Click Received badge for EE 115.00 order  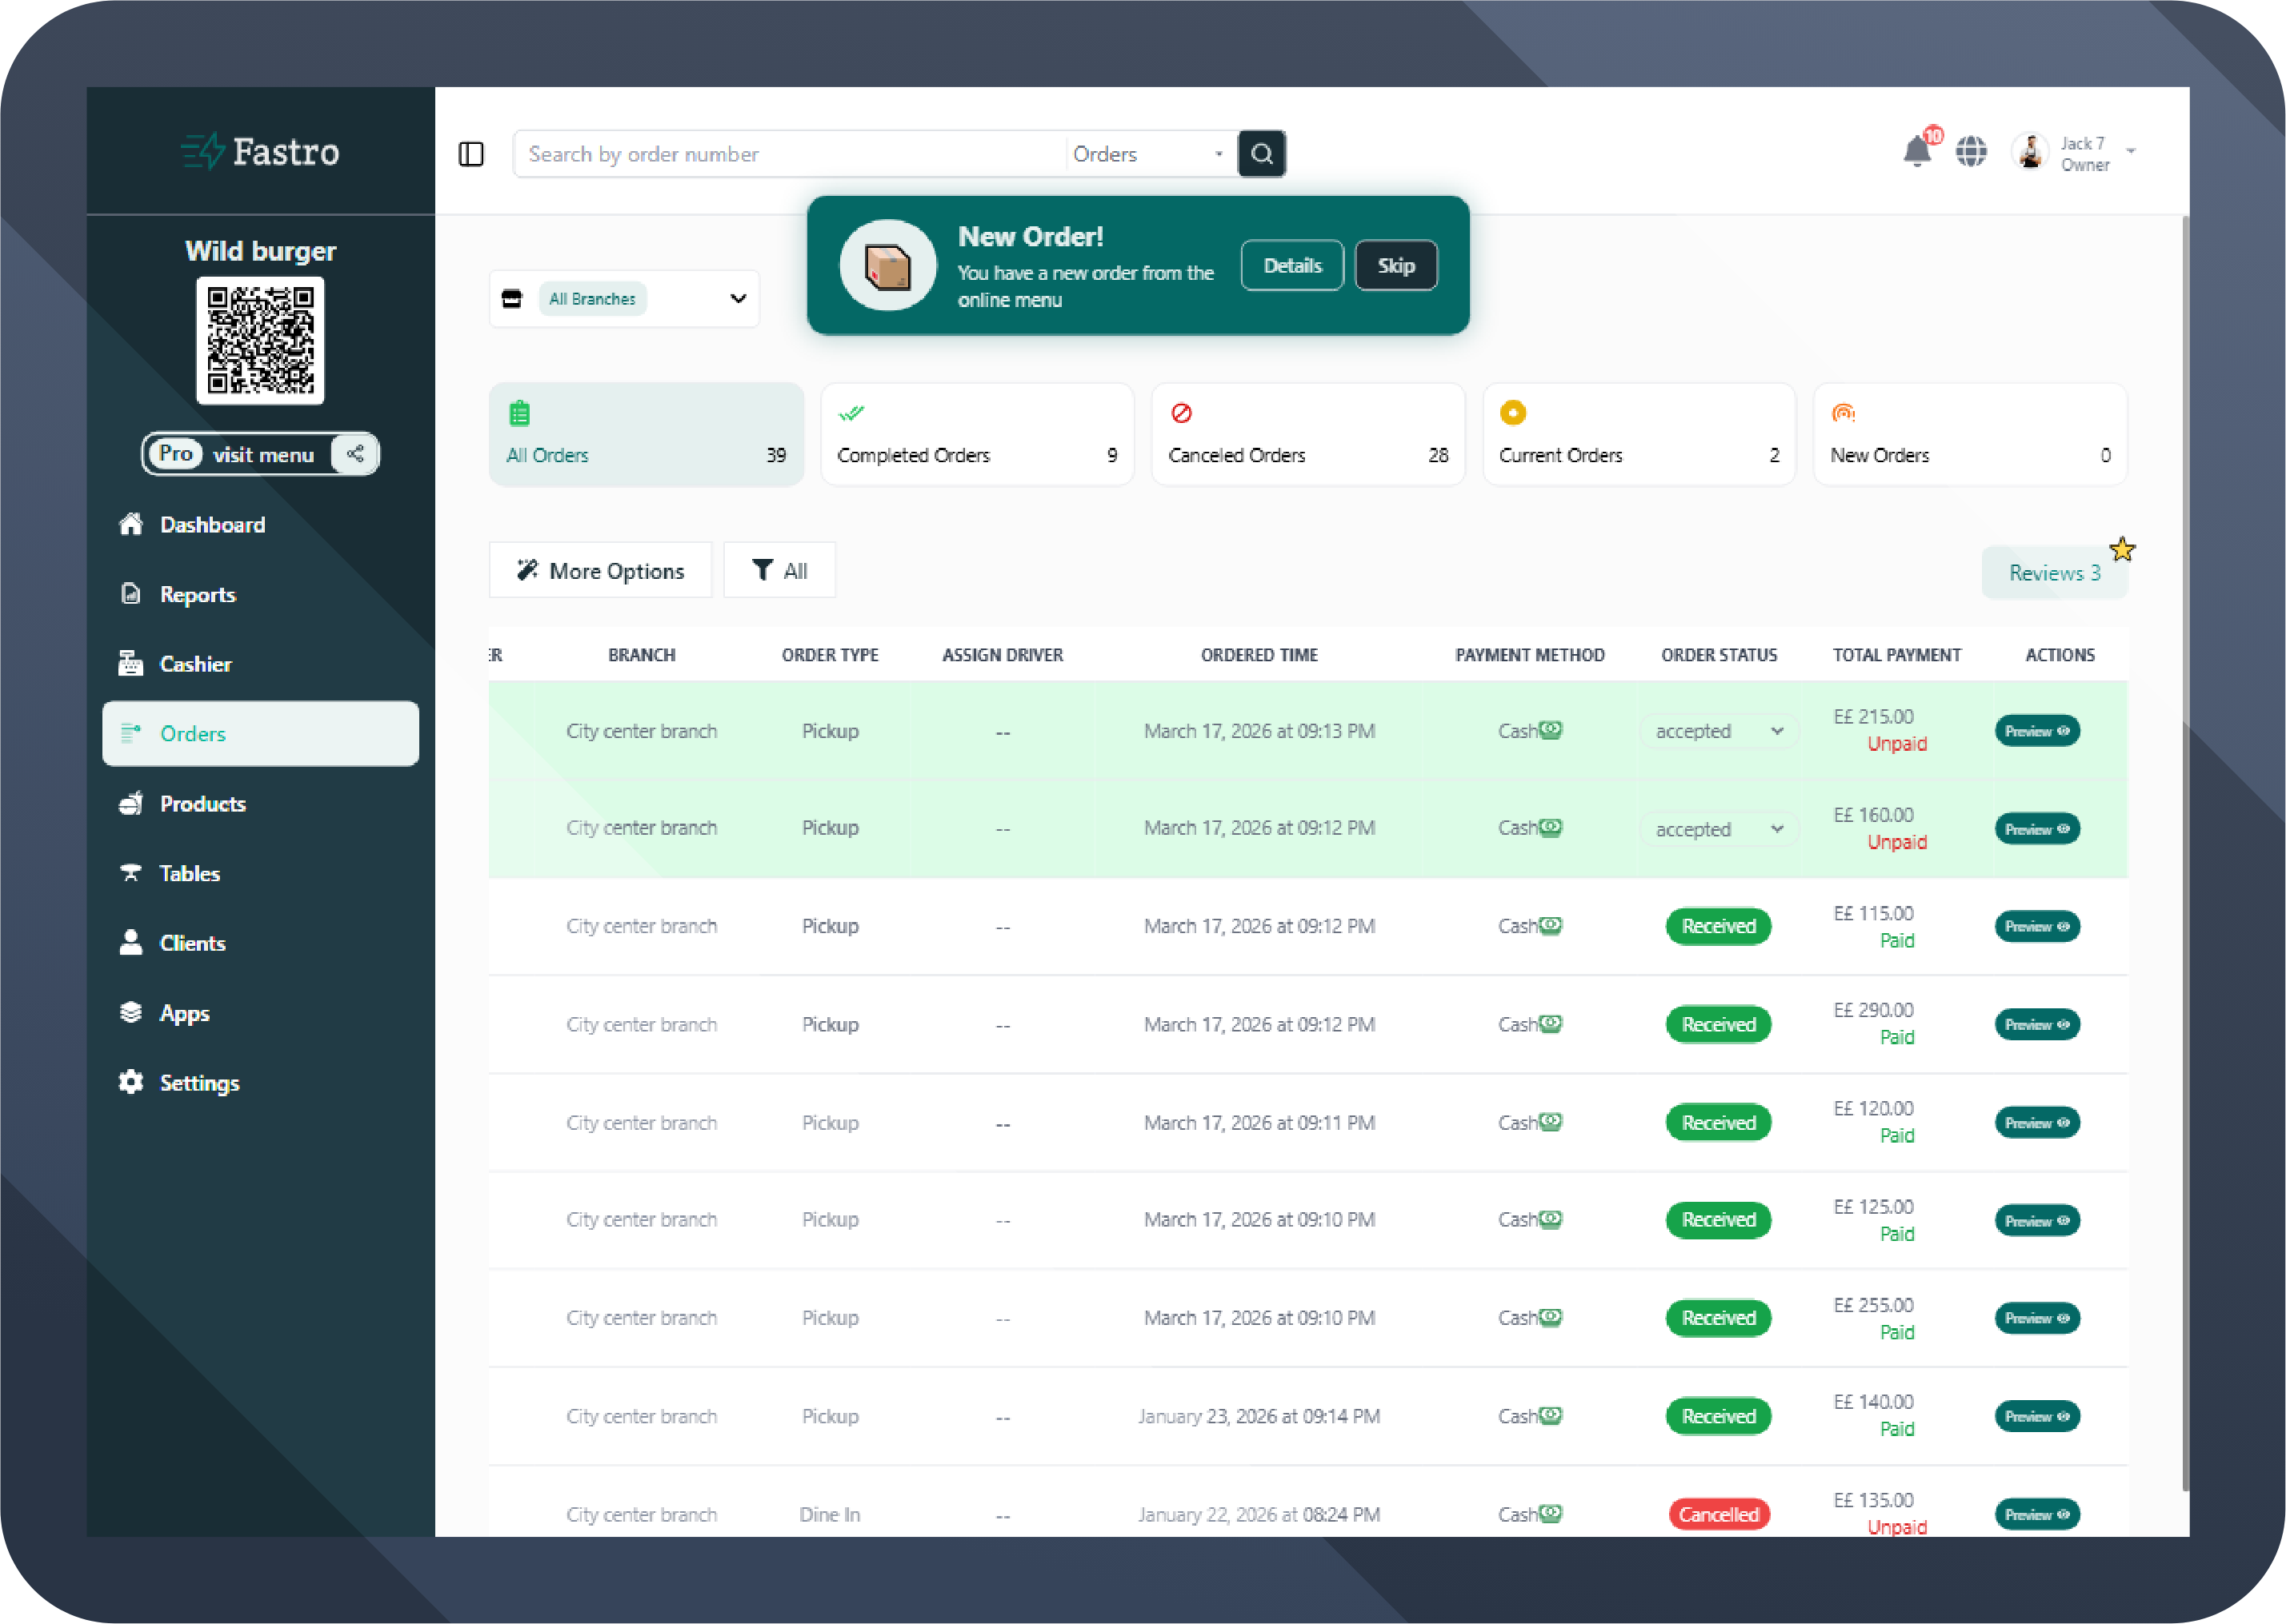coord(1718,927)
